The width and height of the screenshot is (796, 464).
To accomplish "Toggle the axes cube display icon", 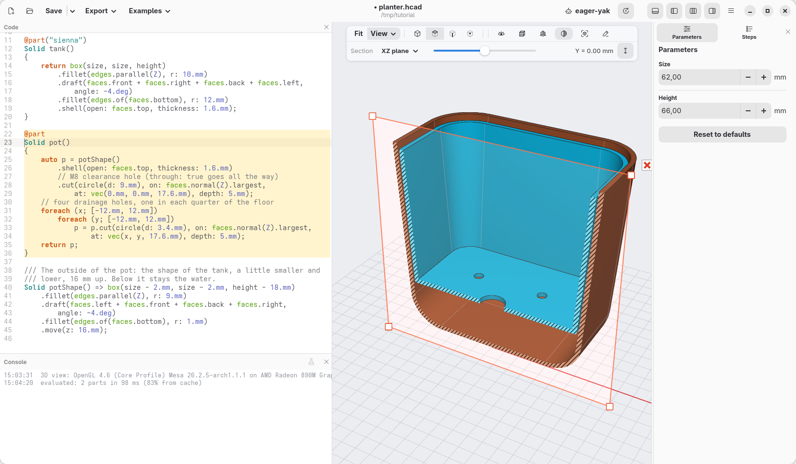I will [543, 34].
